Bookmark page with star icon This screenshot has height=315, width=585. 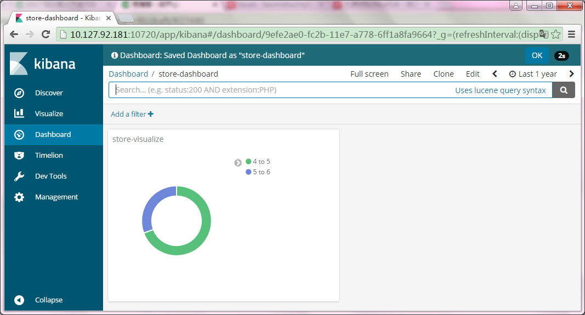coord(556,35)
